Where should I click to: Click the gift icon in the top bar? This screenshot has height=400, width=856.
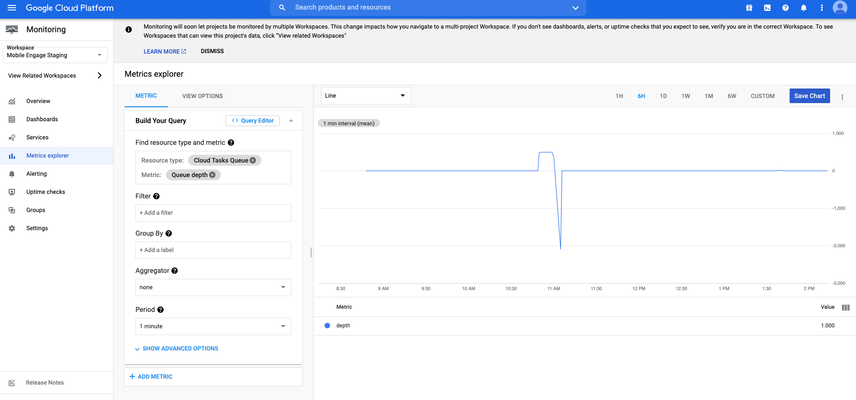point(749,8)
